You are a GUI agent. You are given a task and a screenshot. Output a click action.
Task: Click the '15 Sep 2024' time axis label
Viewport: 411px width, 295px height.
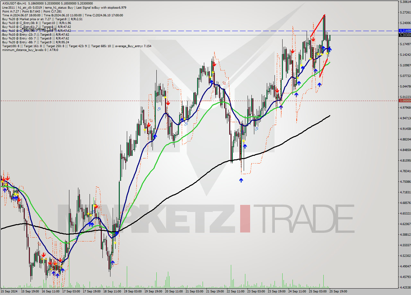[9, 291]
